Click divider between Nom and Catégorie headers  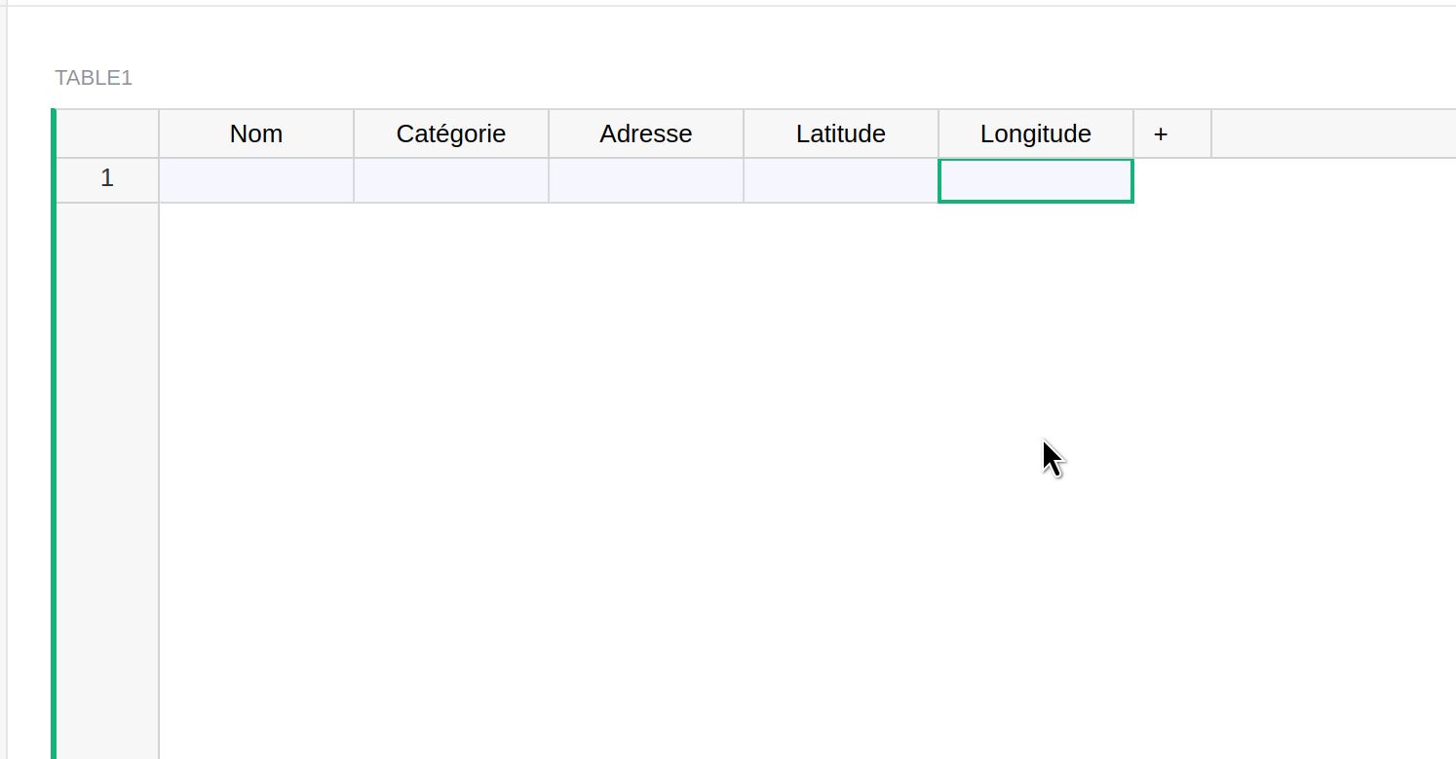click(354, 134)
